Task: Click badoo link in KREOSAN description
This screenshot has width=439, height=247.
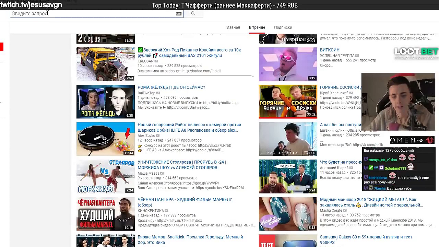Action: pos(202,71)
